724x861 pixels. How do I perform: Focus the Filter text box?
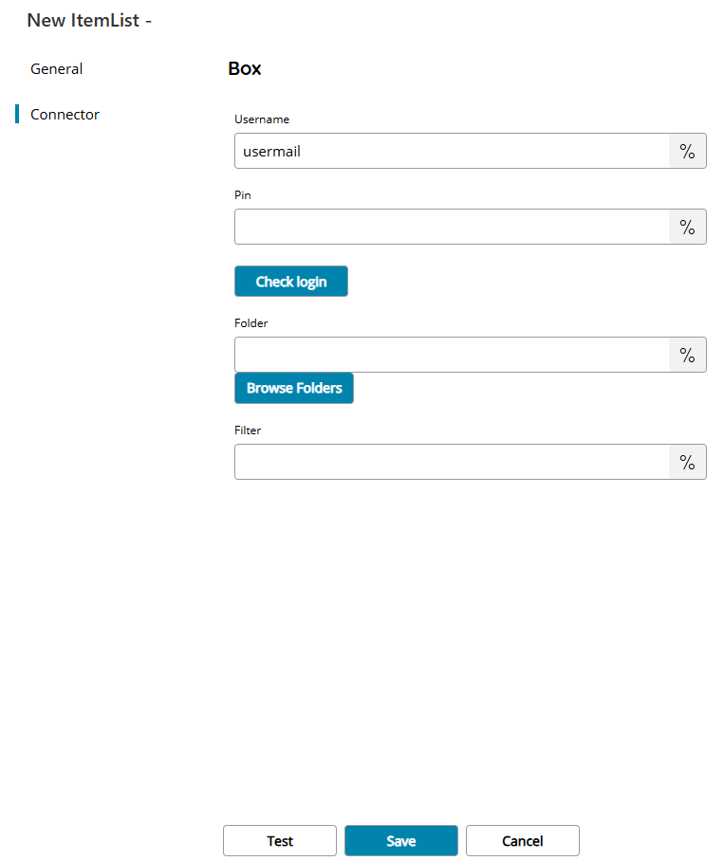click(x=452, y=462)
